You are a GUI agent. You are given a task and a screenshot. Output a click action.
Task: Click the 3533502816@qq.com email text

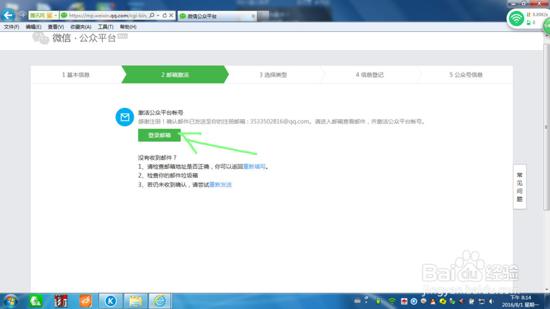pos(279,122)
